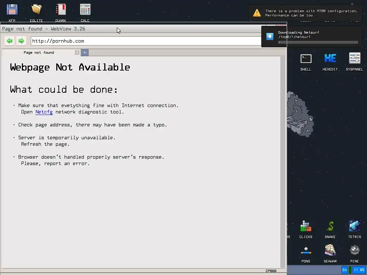Click the MTRR warning triangle icon

pyautogui.click(x=257, y=13)
